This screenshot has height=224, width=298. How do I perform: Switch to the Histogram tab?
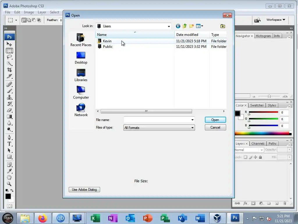coord(263,36)
